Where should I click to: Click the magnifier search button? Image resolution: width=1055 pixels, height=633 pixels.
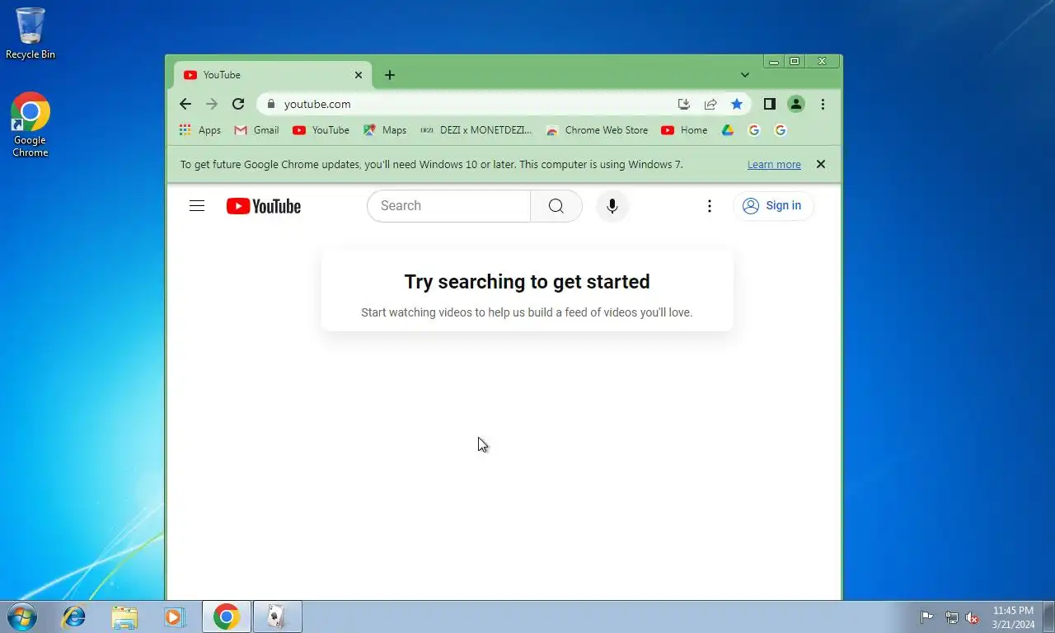pos(556,206)
